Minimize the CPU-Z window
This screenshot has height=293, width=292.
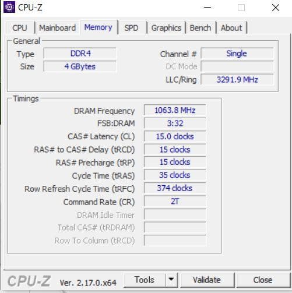[x=207, y=8]
